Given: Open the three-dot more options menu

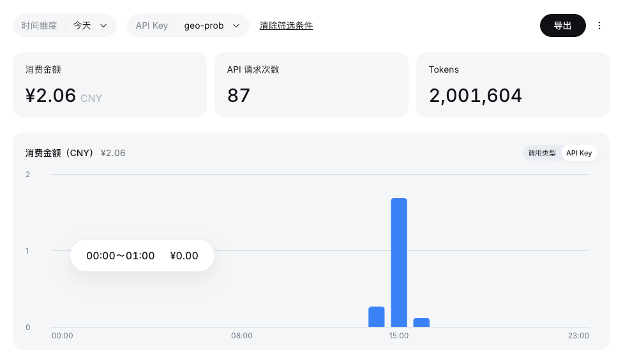Looking at the screenshot, I should click(599, 25).
